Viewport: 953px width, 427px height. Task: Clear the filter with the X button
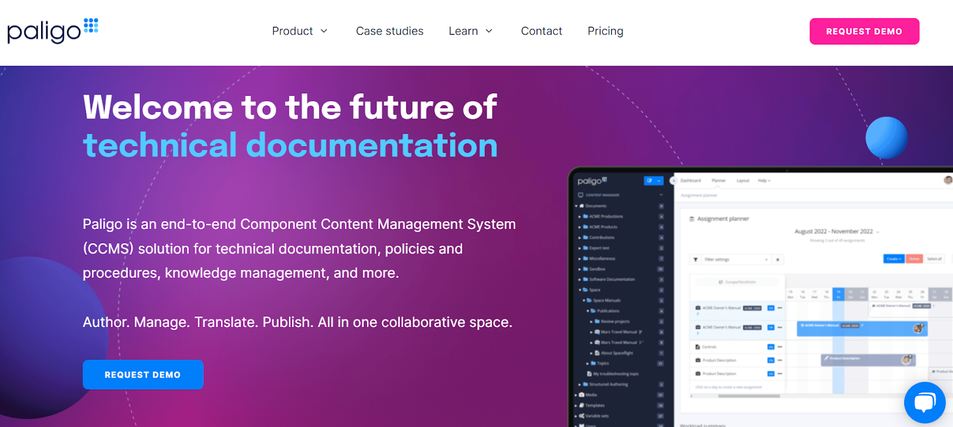tap(777, 260)
